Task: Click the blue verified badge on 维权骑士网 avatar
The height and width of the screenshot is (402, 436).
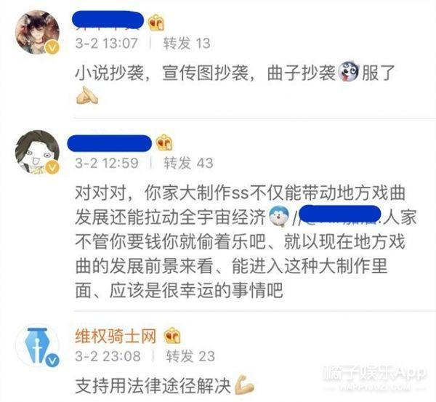Action: [52, 361]
